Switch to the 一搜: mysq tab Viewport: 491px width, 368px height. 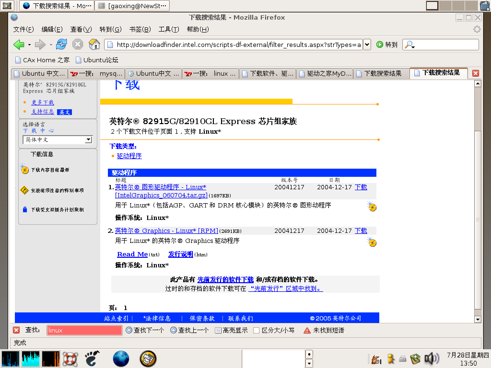click(96, 73)
